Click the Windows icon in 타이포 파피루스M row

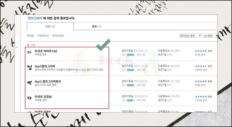[144, 55]
